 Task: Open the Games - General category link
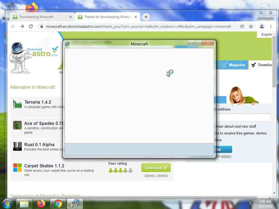156,175
